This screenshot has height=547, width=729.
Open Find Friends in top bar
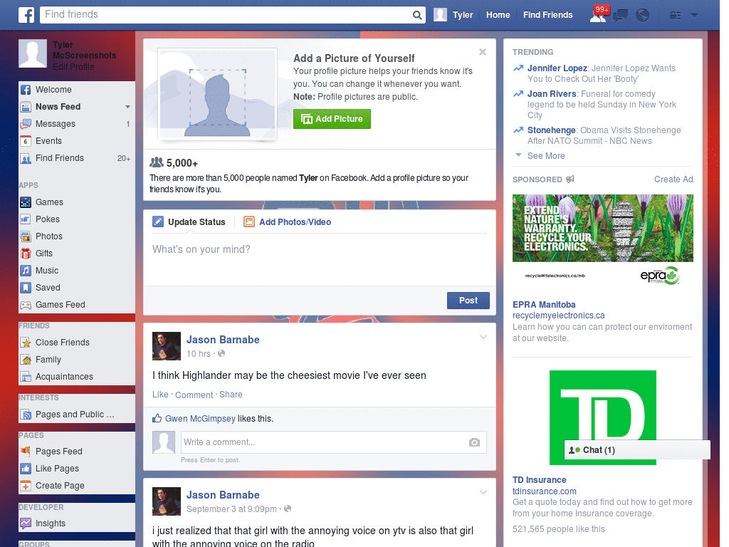click(547, 15)
